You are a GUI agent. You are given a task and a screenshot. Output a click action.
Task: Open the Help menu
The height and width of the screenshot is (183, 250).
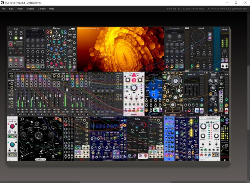(52, 9)
